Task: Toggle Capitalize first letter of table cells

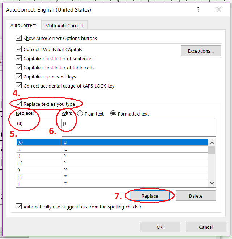Action: (x=19, y=68)
